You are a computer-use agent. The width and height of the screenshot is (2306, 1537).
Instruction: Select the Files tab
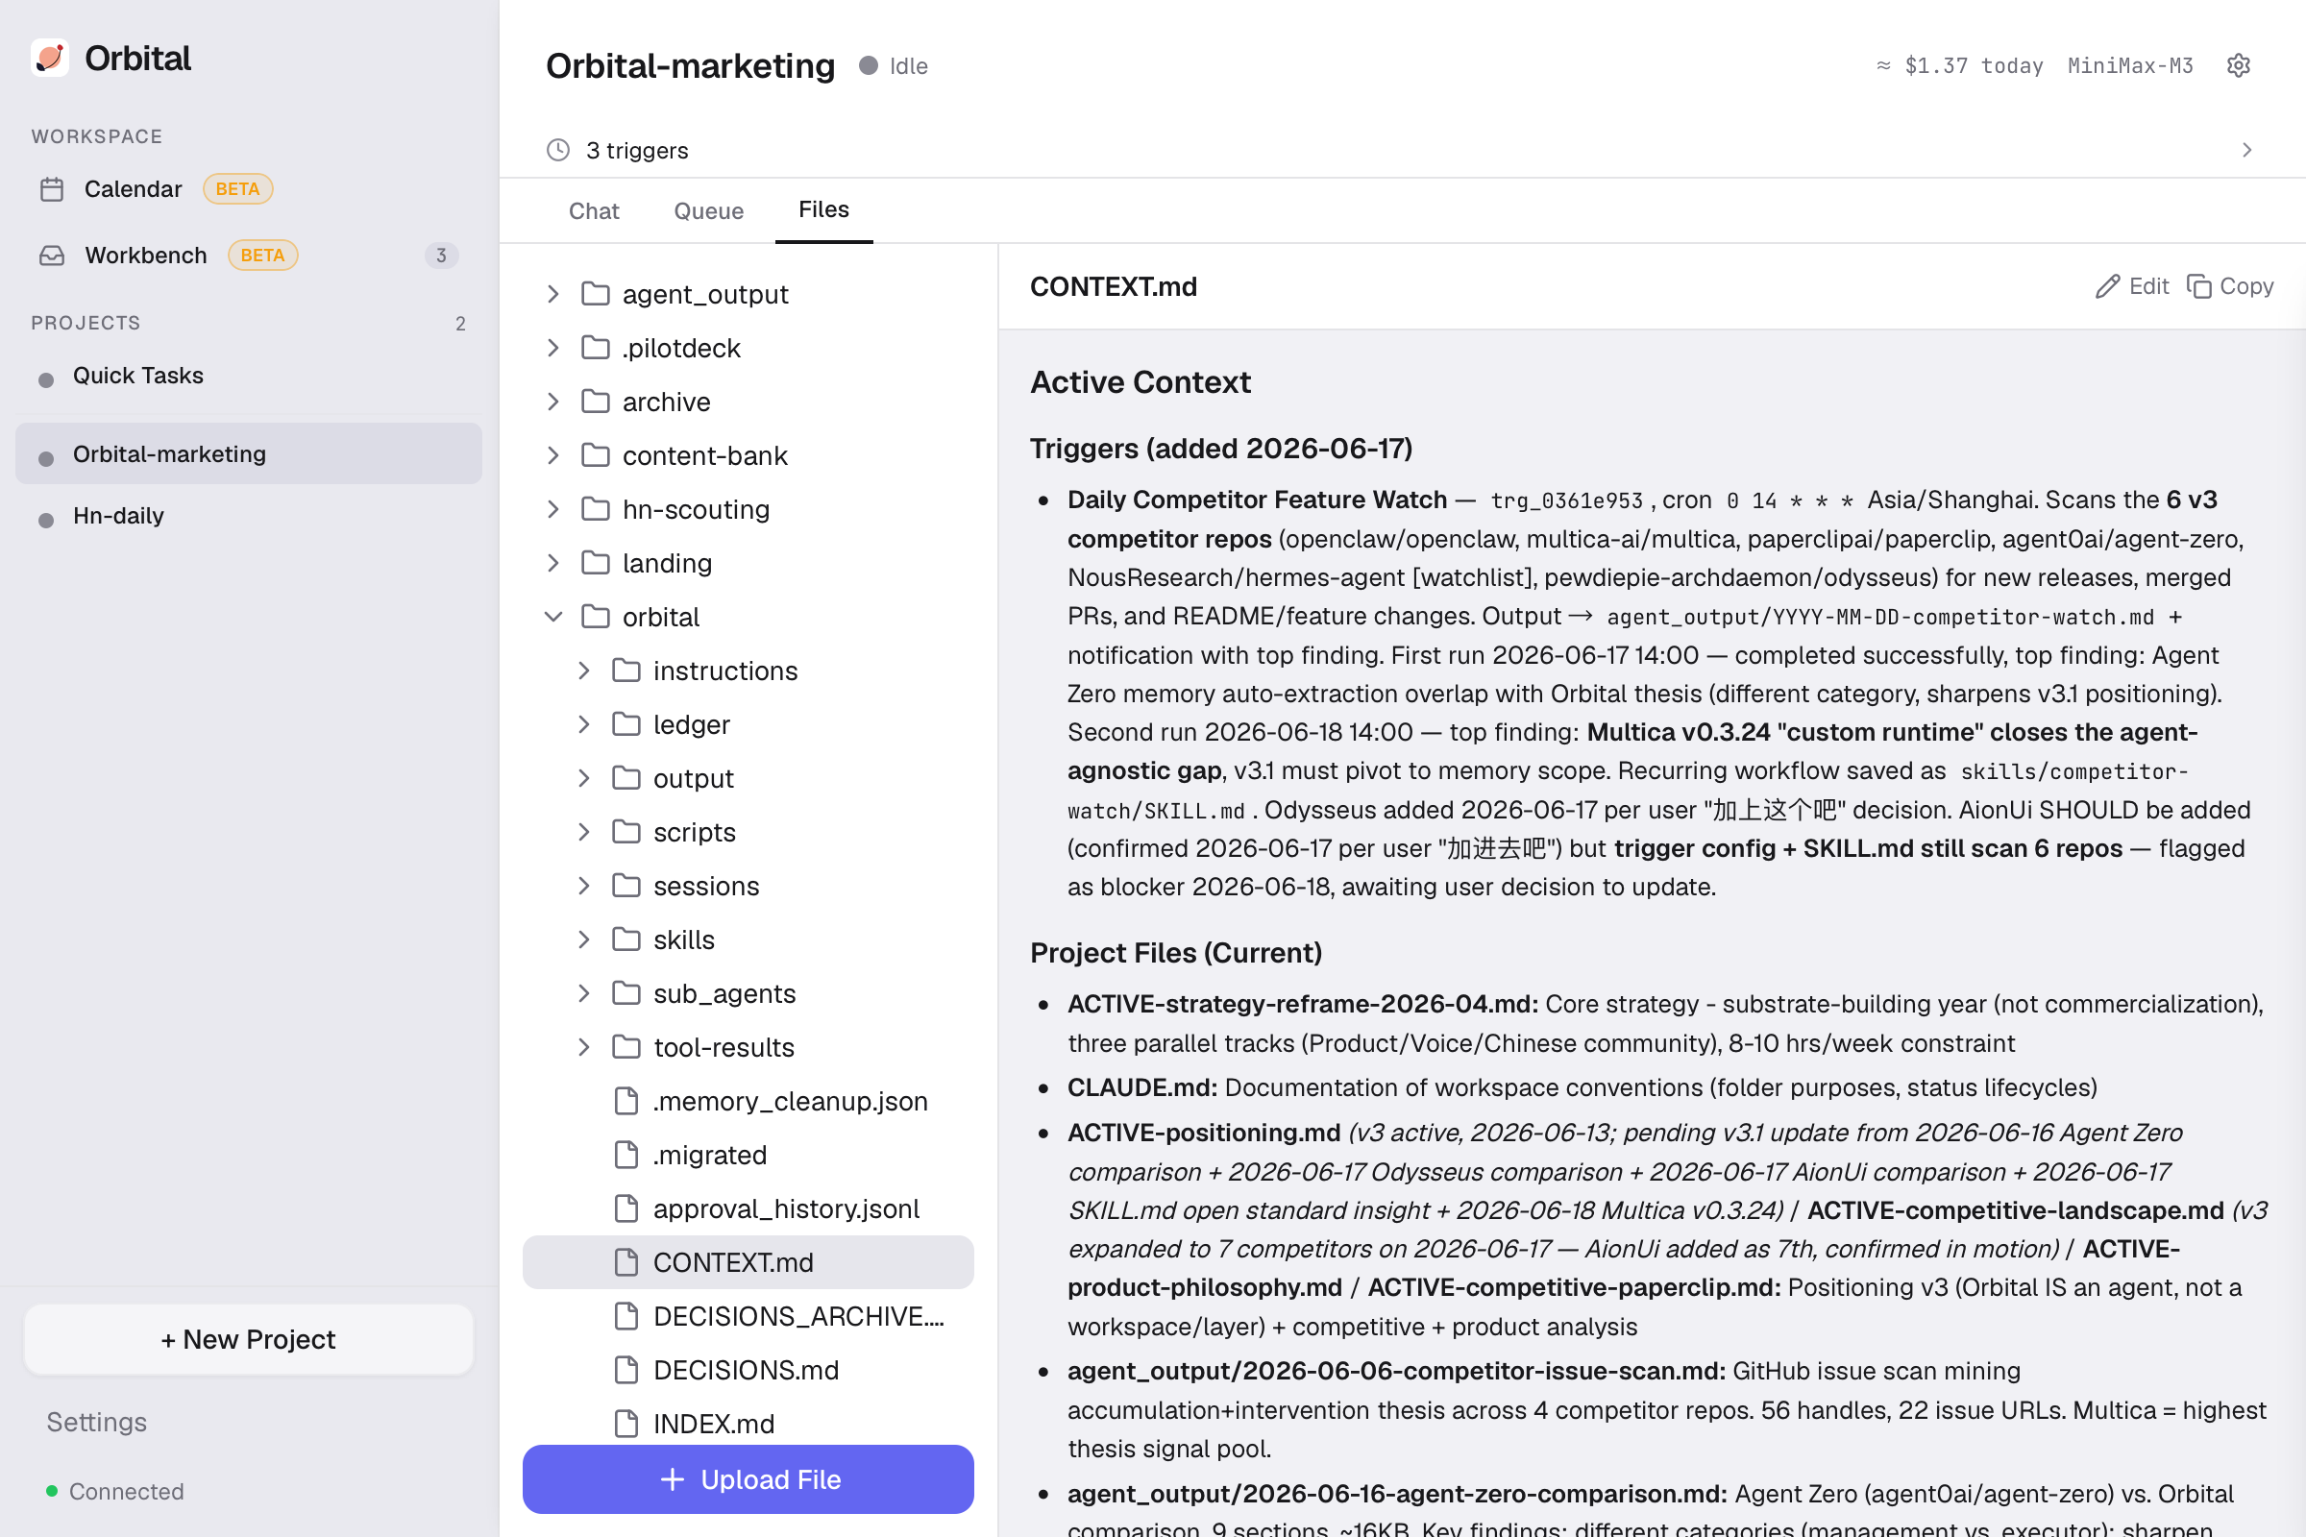(x=823, y=209)
